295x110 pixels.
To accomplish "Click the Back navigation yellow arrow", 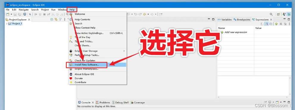I will [x=144, y=14].
